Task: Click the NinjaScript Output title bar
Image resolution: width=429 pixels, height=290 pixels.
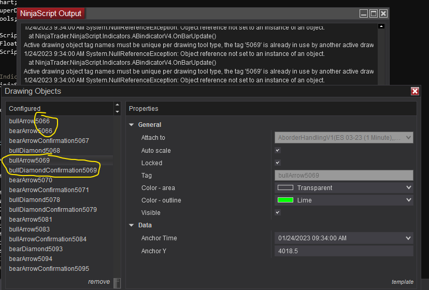Action: 203,13
